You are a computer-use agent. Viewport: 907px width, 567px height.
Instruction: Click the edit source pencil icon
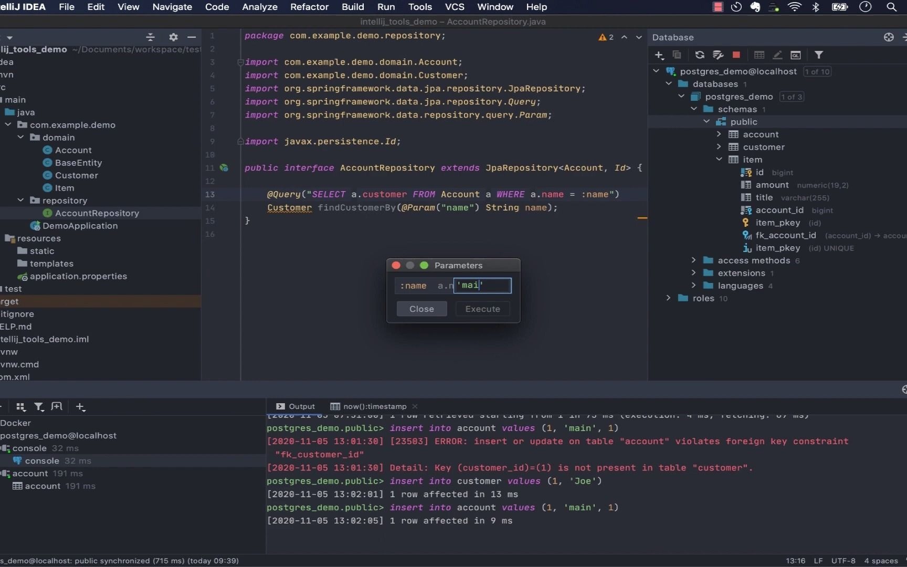coord(778,55)
